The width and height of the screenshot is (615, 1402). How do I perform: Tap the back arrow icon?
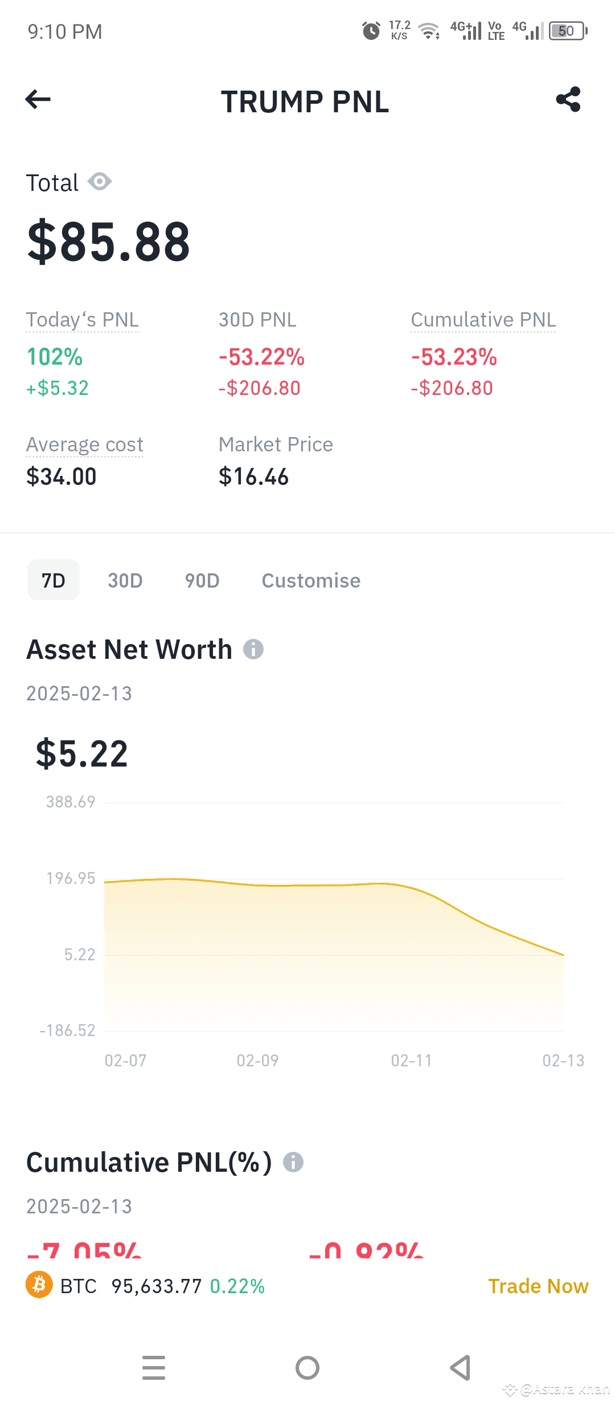pyautogui.click(x=38, y=99)
